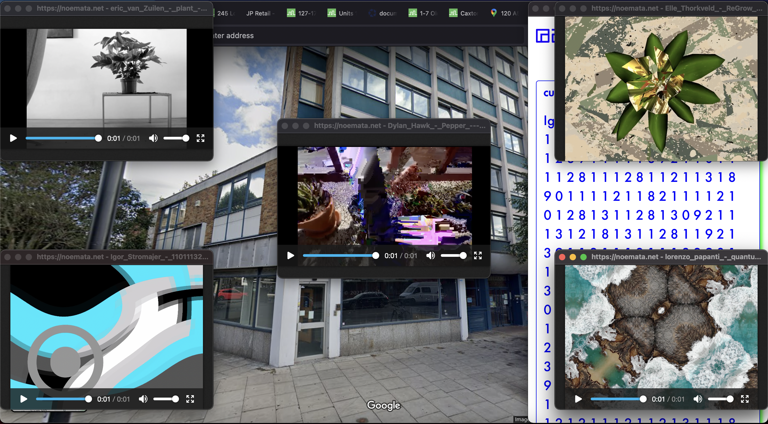Mute the eric_van_Zuilen plant video

pyautogui.click(x=153, y=138)
